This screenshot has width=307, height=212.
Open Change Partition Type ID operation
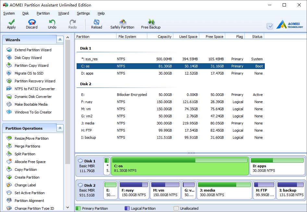coord(31,208)
